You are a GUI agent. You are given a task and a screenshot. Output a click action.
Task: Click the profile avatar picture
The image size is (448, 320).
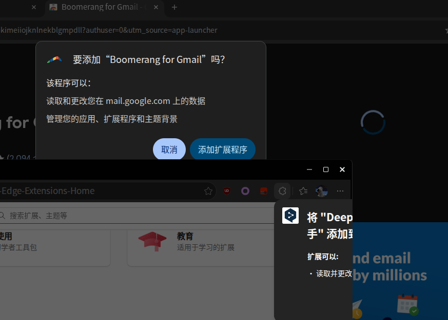click(321, 191)
